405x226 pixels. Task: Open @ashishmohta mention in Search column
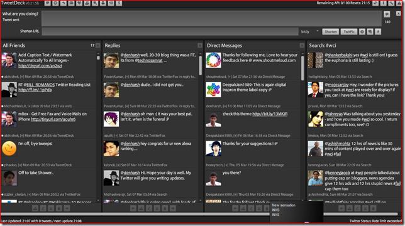337,144
